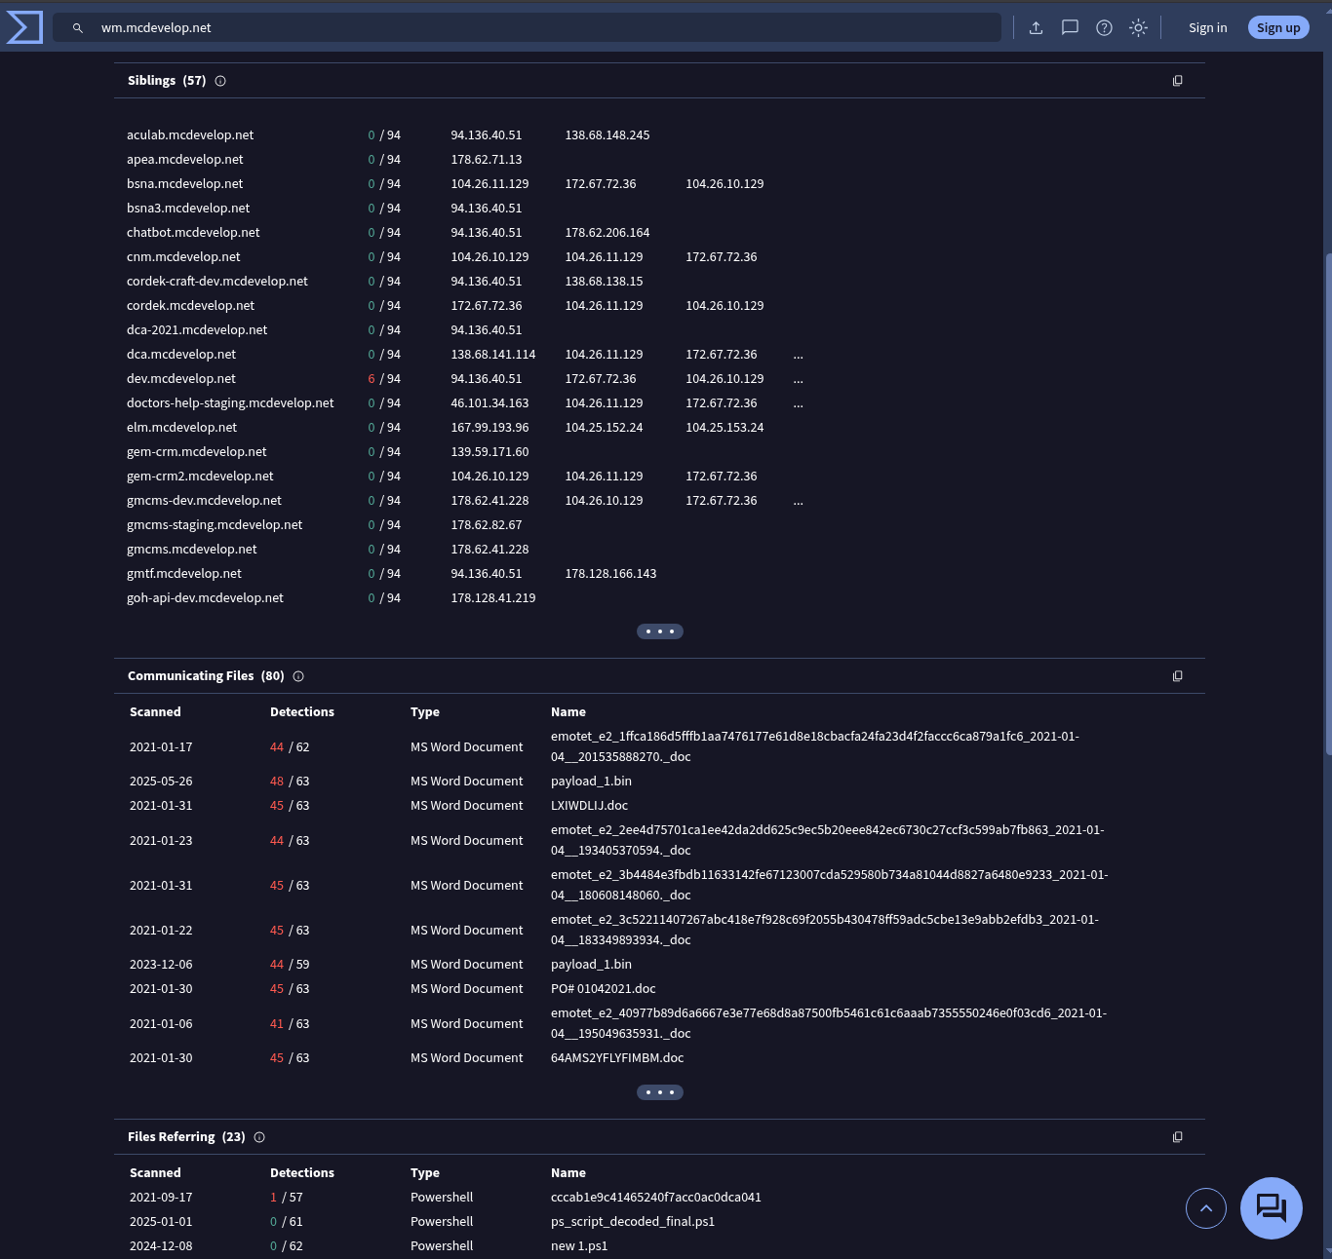Click the VirusTotal logo icon
1332x1259 pixels.
(24, 27)
